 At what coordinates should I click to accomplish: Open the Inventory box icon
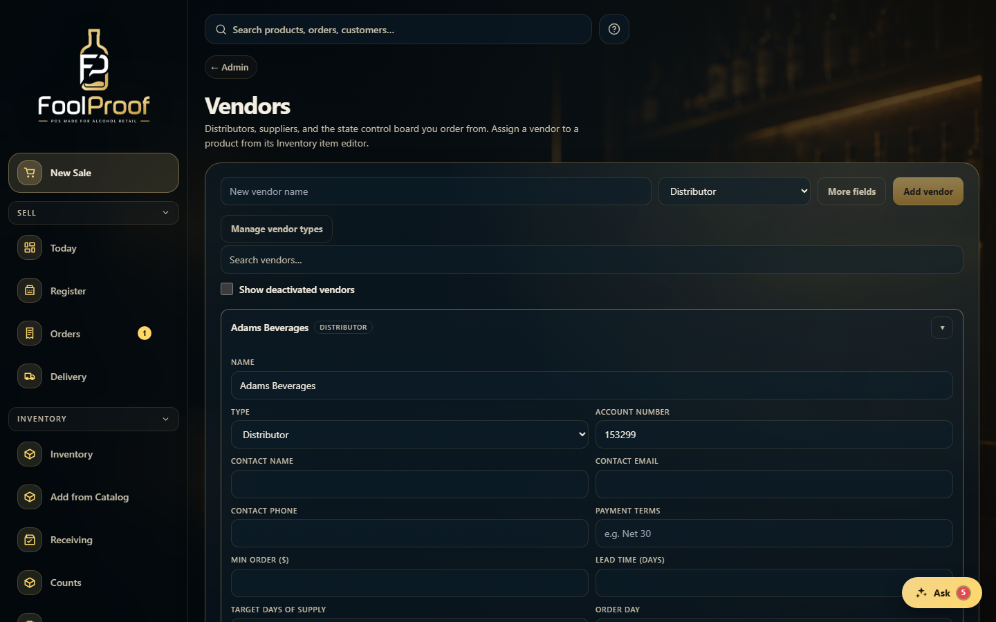(30, 453)
